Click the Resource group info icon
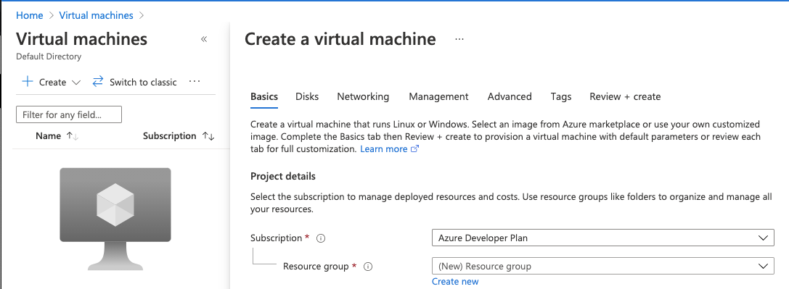The image size is (789, 289). point(368,267)
